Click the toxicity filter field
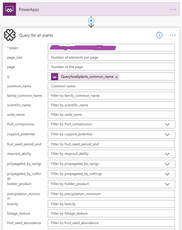Viewport: 182px width, 230px height. 111,204
